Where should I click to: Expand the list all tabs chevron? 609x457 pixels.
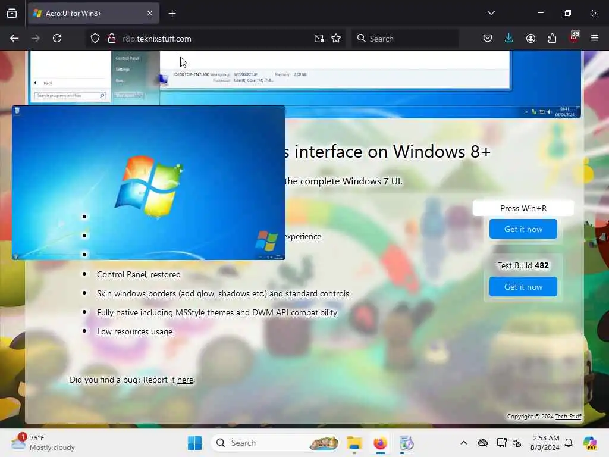tap(491, 13)
